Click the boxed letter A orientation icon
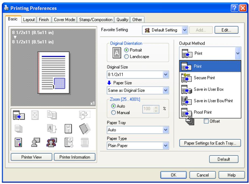Screen dimensions: 249x184 [x=117, y=53]
